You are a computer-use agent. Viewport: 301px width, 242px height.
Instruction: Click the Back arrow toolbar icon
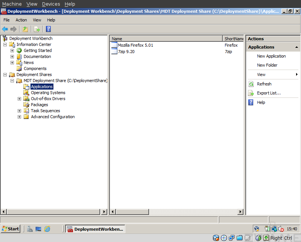click(x=5, y=29)
